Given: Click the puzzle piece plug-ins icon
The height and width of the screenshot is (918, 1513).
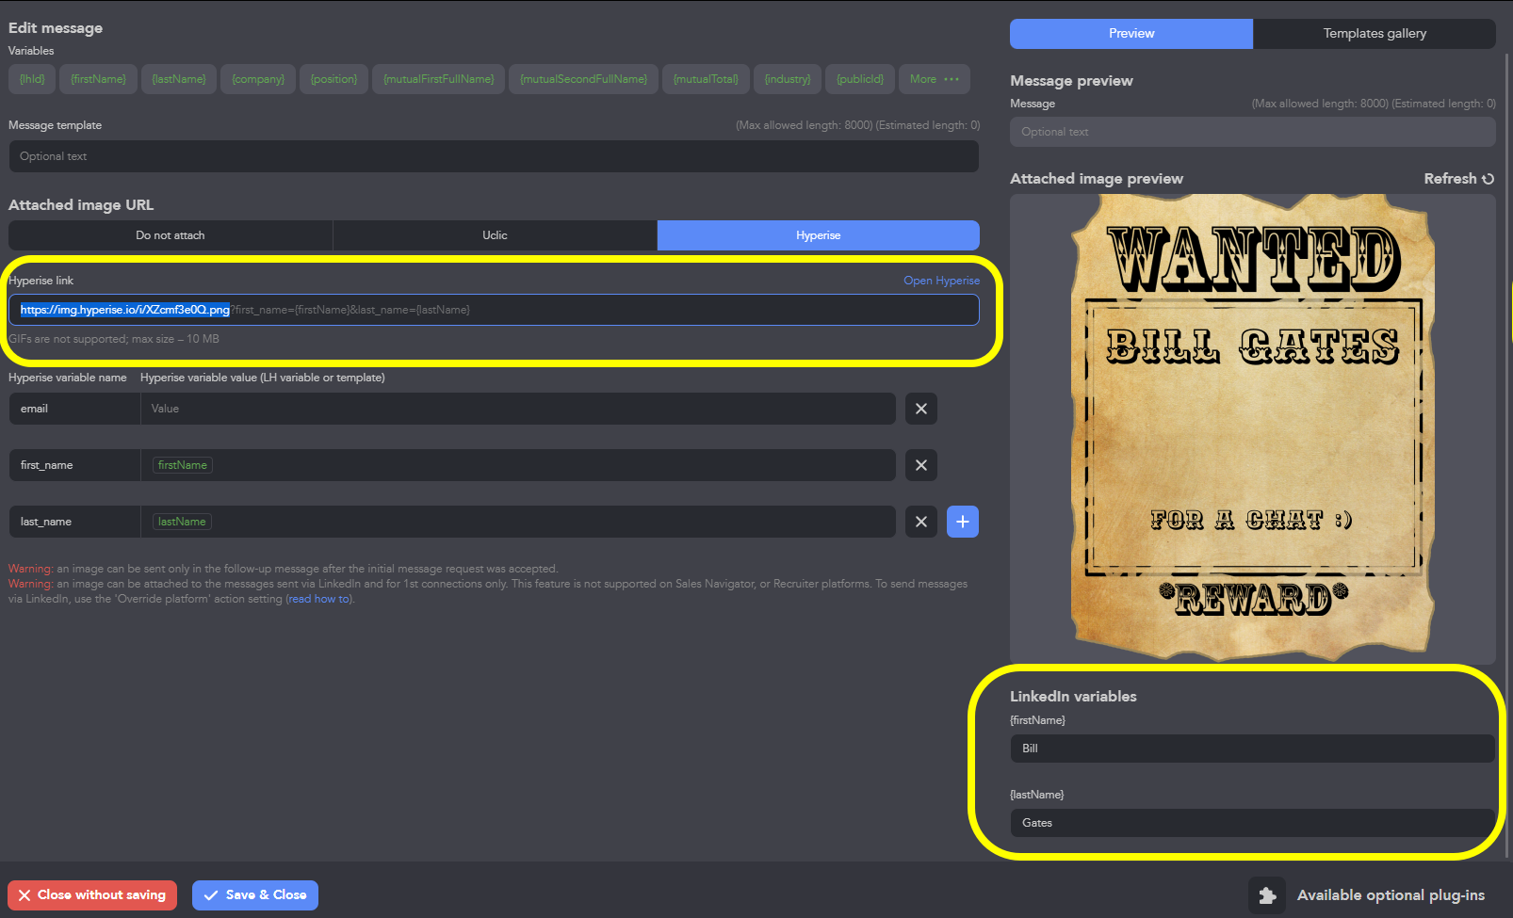Looking at the screenshot, I should 1267,895.
